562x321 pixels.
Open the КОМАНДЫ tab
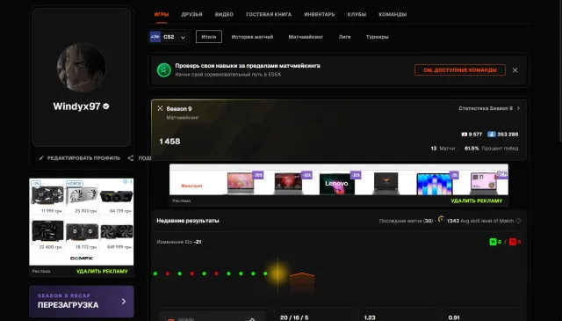(x=393, y=14)
